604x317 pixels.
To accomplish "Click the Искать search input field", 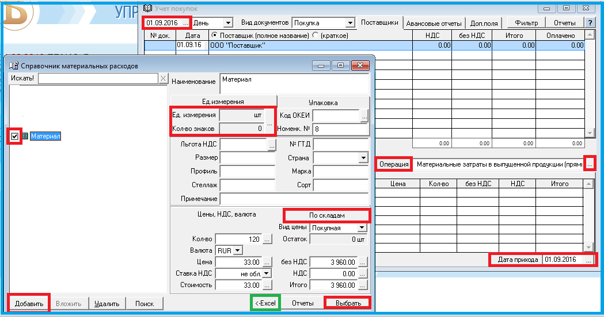I will click(98, 78).
